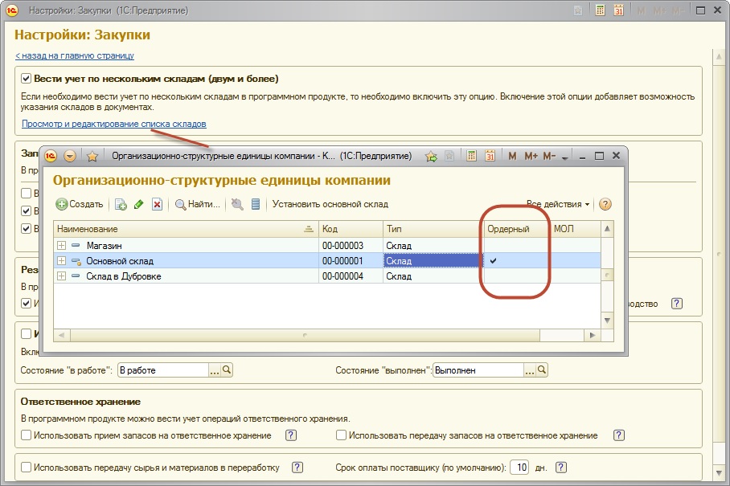Image resolution: width=730 pixels, height=486 pixels.
Task: Go back via 'назад на главную страницу' link
Action: [x=74, y=55]
